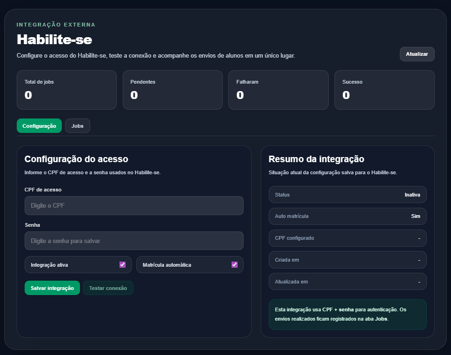
Task: Click the Auto matrícula row showing Sim
Action: click(x=347, y=216)
